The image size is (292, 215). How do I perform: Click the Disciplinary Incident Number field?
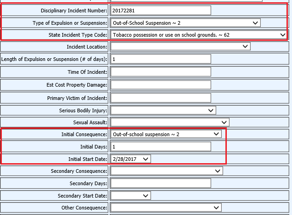pos(161,11)
